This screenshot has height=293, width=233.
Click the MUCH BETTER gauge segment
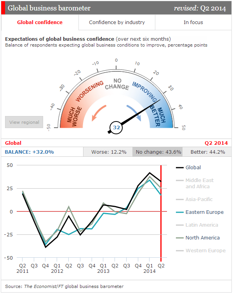tap(159, 113)
